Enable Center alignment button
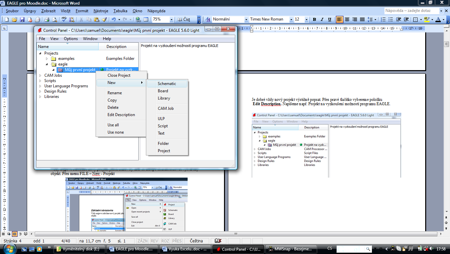 [347, 20]
